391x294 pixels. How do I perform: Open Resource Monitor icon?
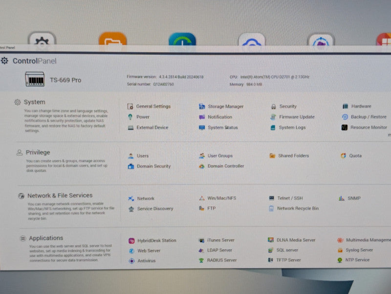pos(345,128)
